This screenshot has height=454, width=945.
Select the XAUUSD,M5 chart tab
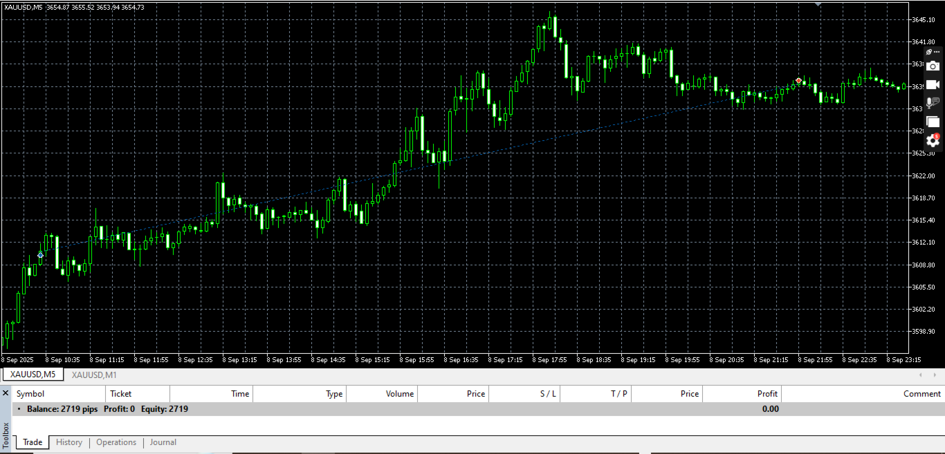(33, 375)
